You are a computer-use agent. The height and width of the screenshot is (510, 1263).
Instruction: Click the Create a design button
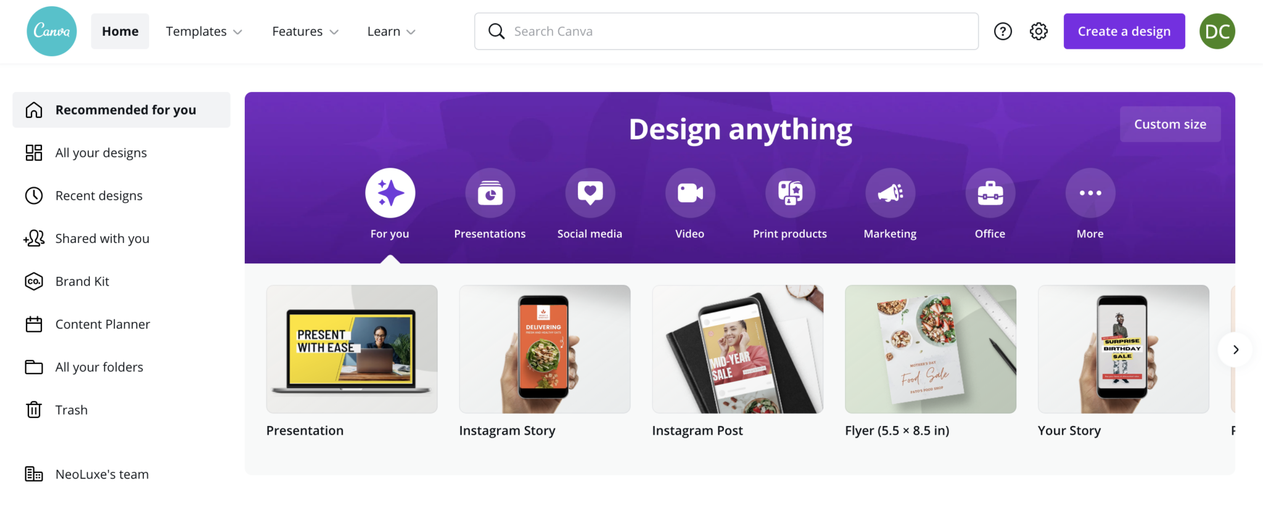1124,31
